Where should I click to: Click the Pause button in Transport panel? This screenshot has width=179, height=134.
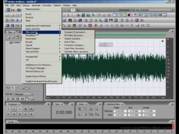[20, 109]
